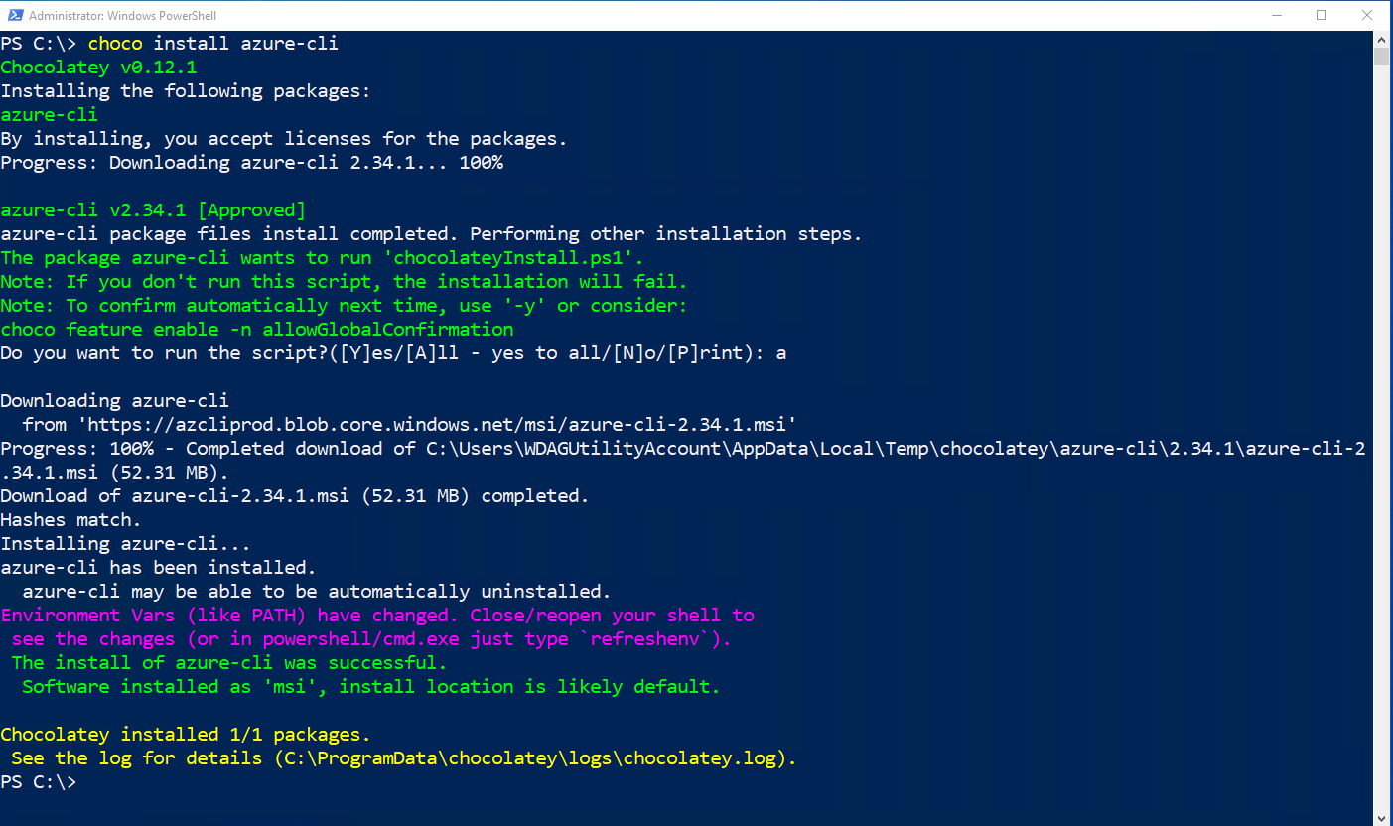Image resolution: width=1393 pixels, height=826 pixels.
Task: Click the yellow 'a' script prompt answer
Action: pyautogui.click(x=779, y=352)
